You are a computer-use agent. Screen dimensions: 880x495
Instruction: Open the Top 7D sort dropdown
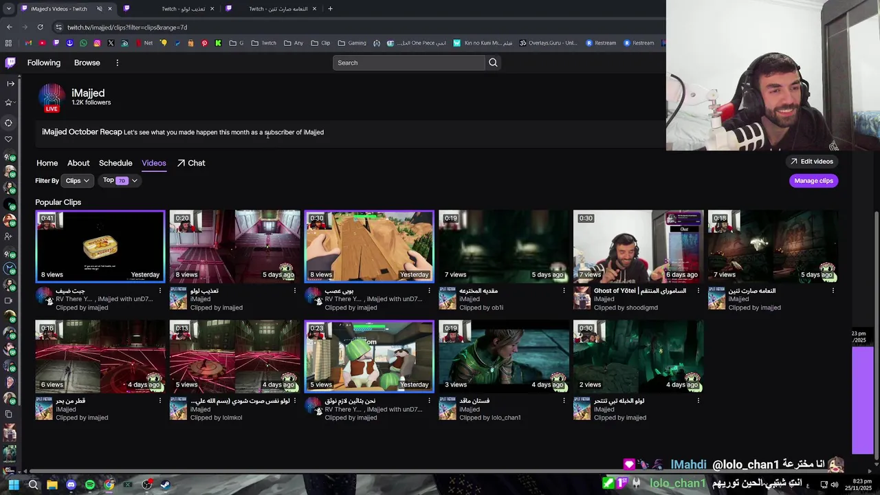120,181
